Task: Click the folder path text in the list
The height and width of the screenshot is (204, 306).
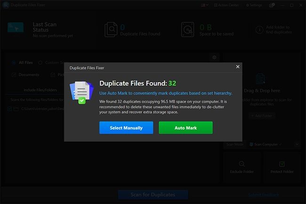Action: (x=42, y=109)
